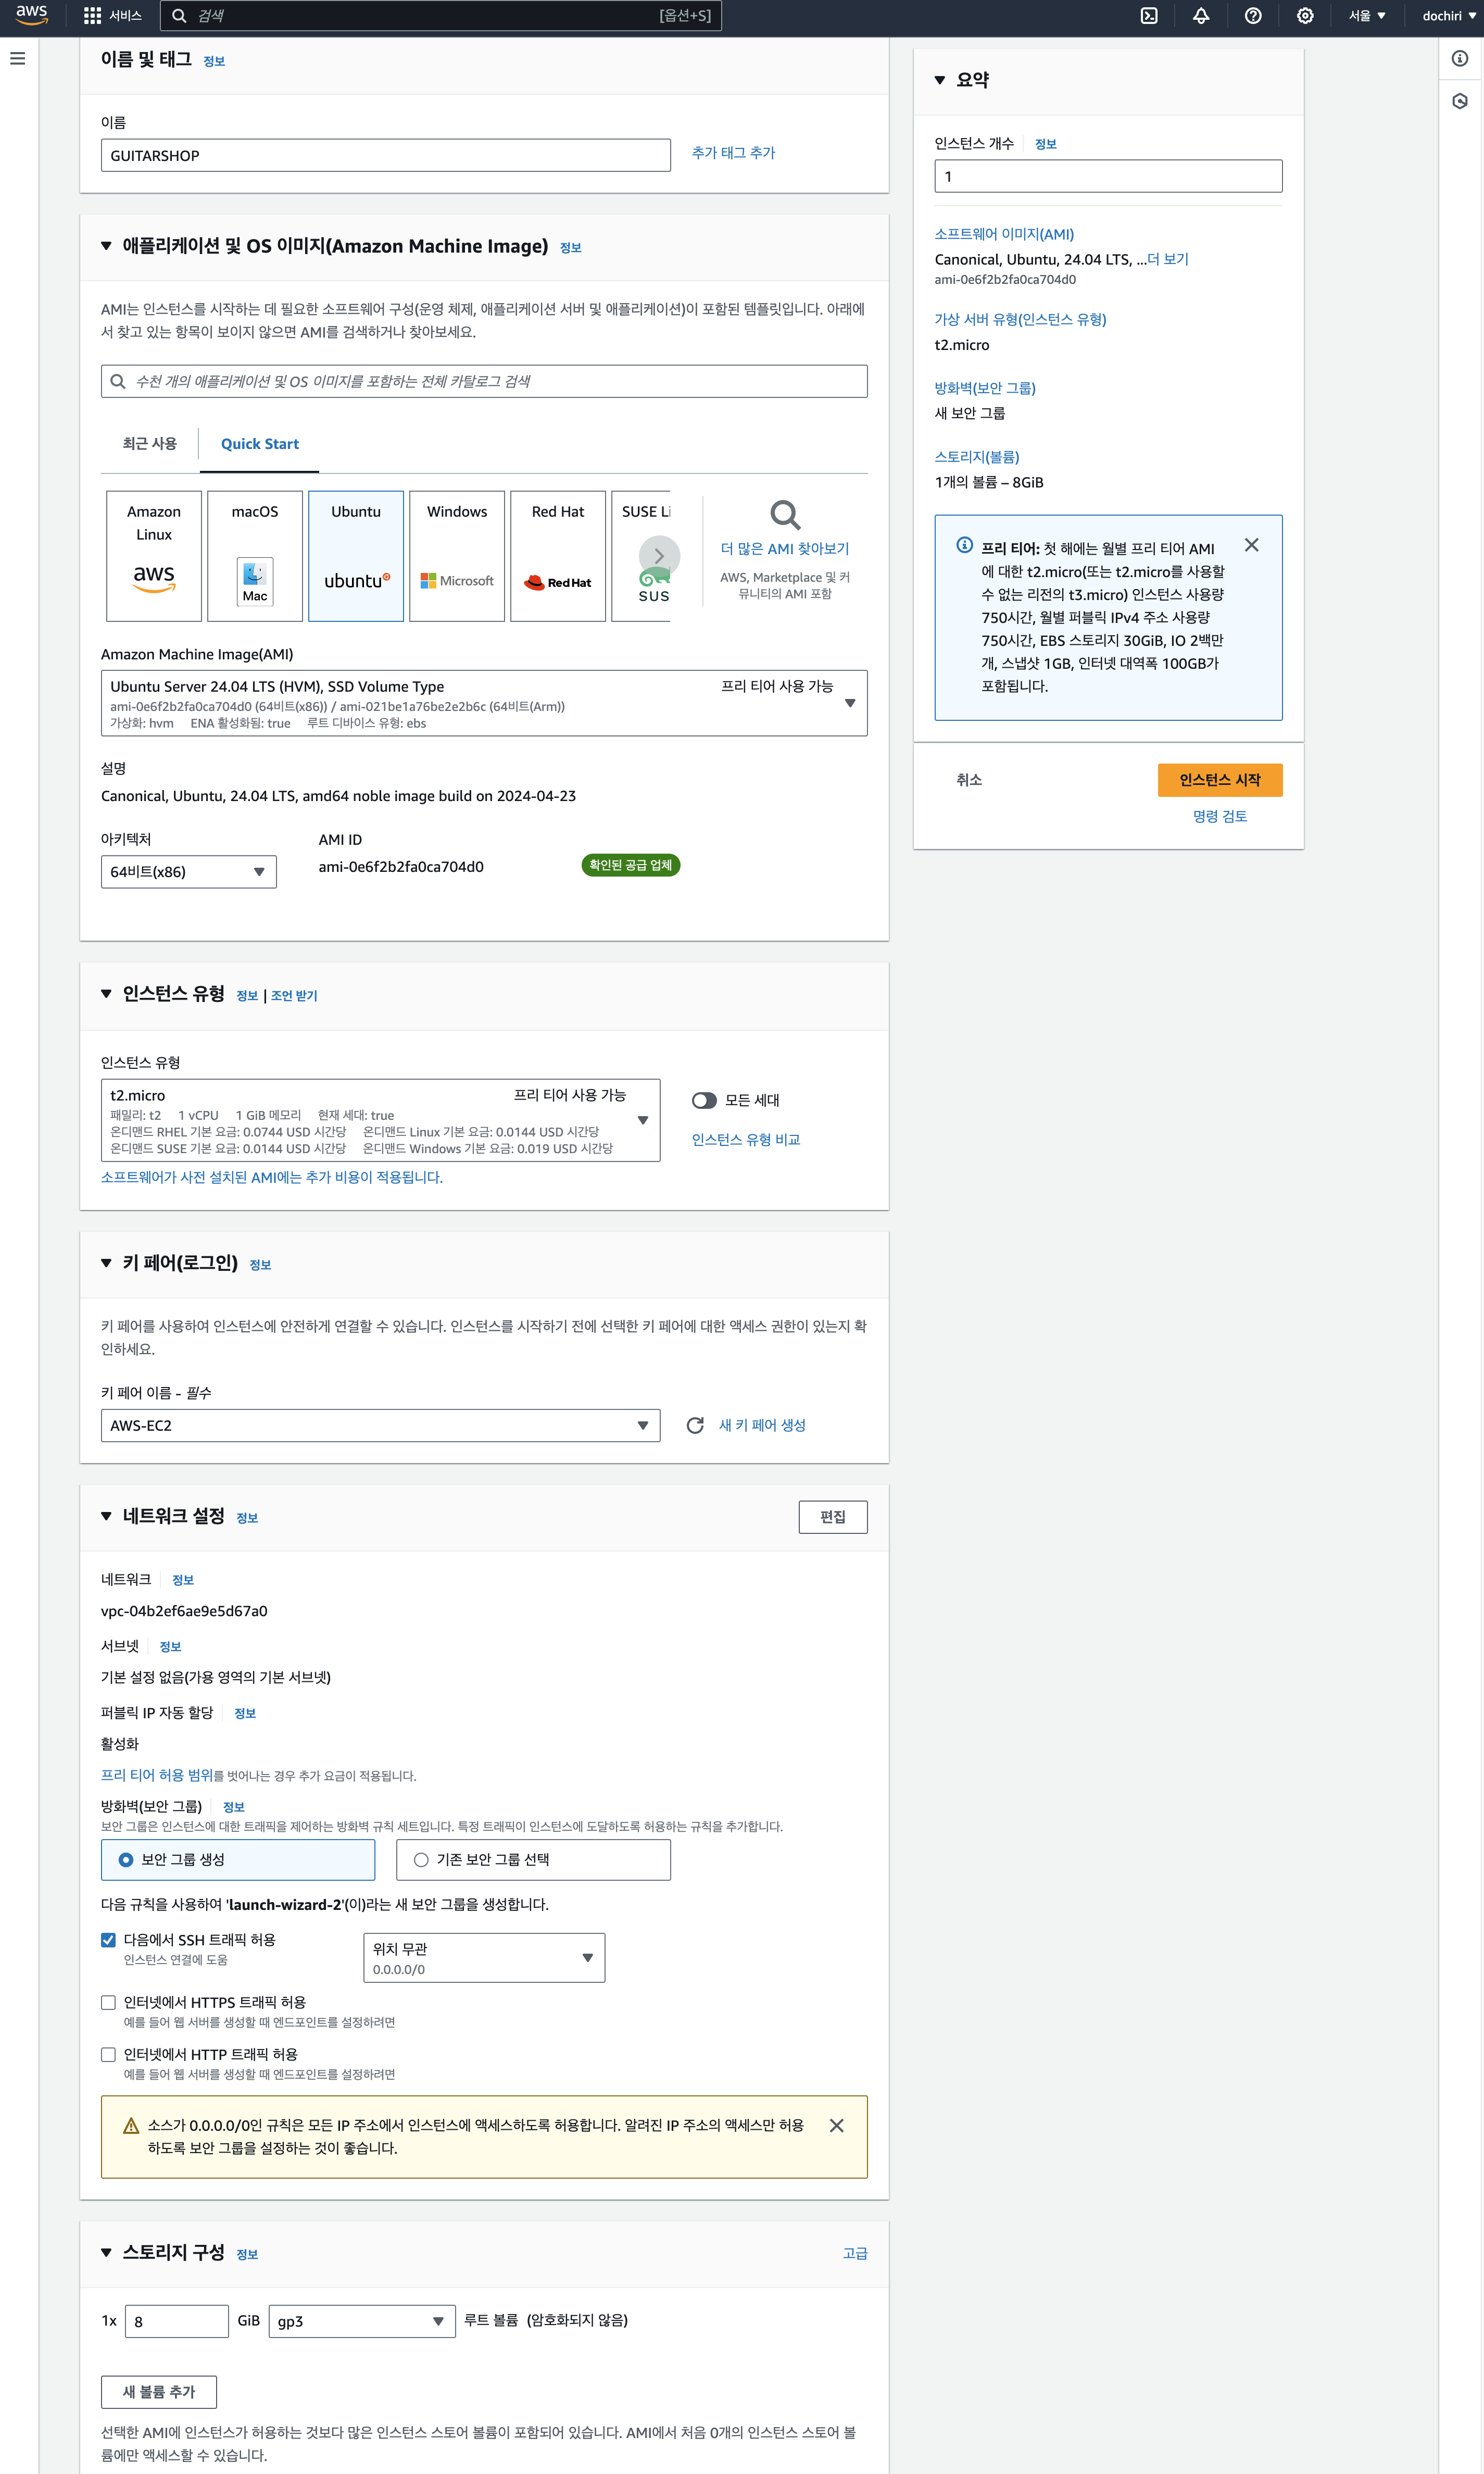Click the help question mark icon
This screenshot has height=2474, width=1484.
[1253, 16]
